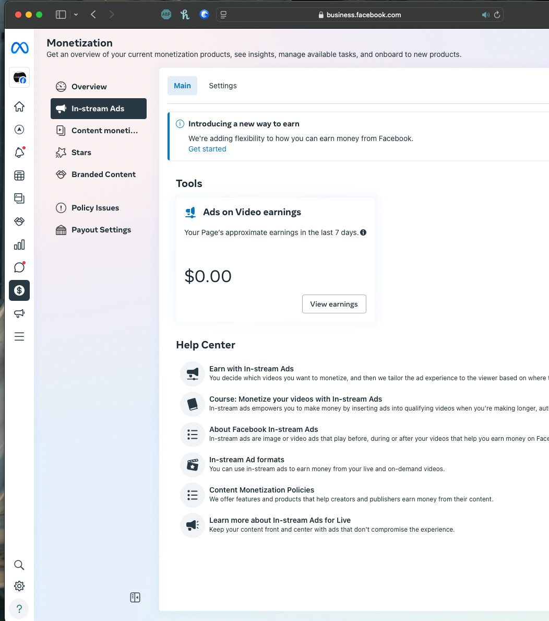This screenshot has height=621, width=549.
Task: Click the business.facebook.com address bar
Action: (363, 15)
